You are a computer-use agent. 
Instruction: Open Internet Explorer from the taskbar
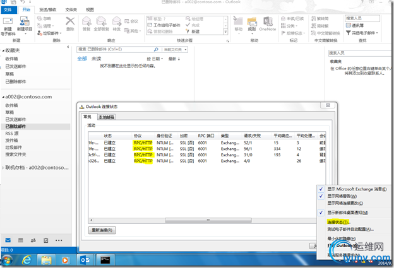tap(27, 260)
